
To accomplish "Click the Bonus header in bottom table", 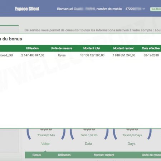I will click(36, 155).
